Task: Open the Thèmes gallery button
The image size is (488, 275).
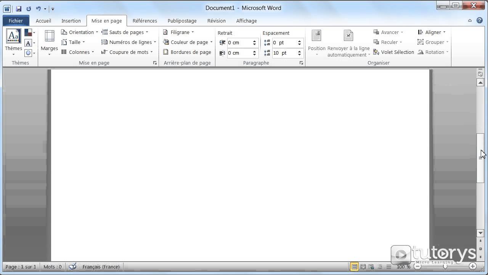Action: click(x=13, y=42)
